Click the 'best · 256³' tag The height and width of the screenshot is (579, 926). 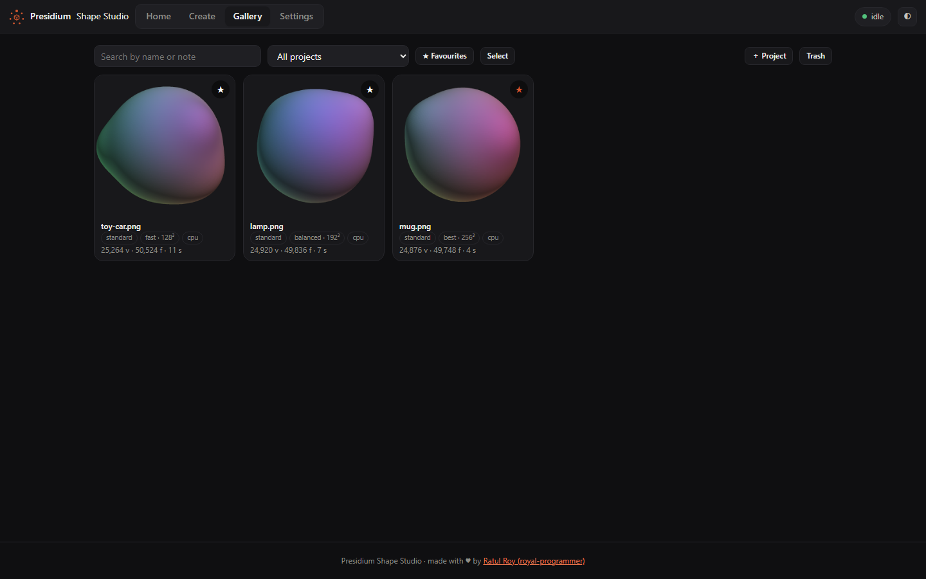459,238
